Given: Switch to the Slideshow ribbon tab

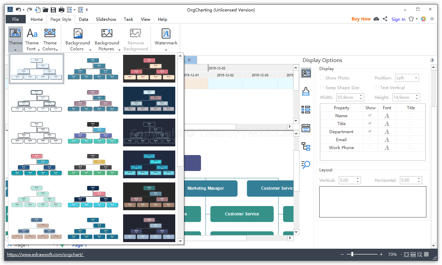Looking at the screenshot, I should (x=106, y=19).
